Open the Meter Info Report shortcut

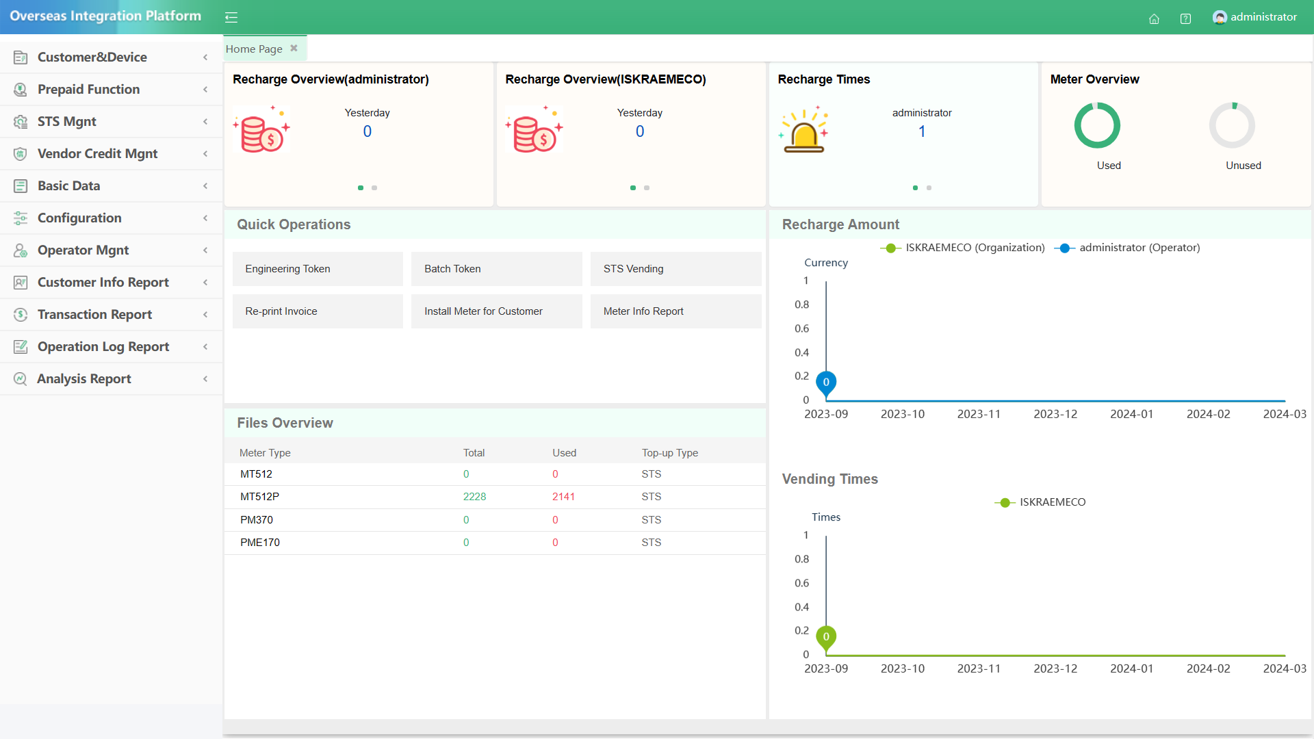click(676, 311)
